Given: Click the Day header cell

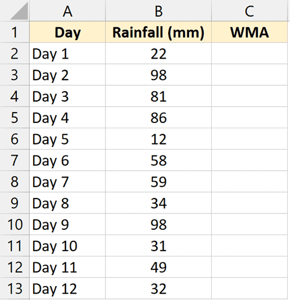Looking at the screenshot, I should (67, 32).
